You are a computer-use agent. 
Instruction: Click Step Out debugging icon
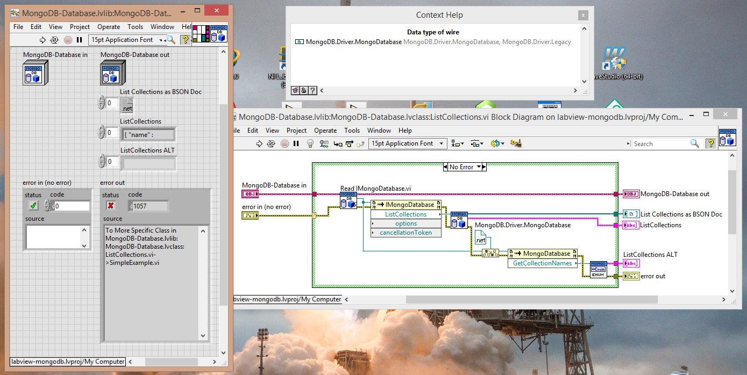(361, 143)
